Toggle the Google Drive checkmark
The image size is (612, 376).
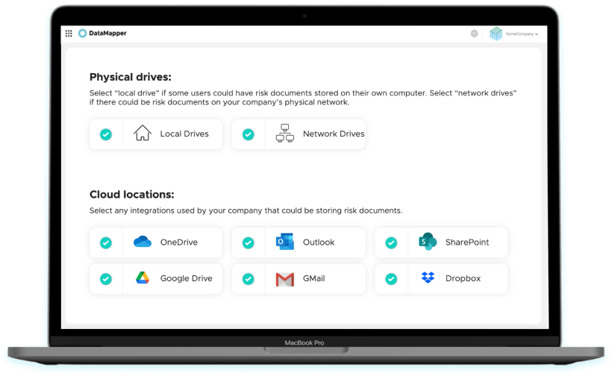[x=106, y=279]
